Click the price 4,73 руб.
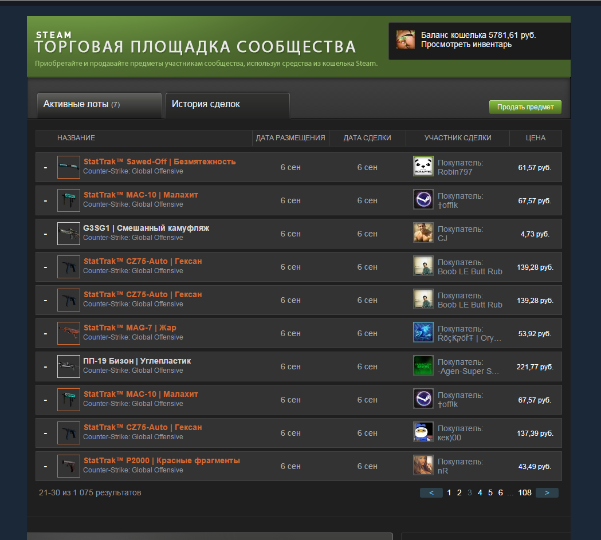Screen dimensions: 601x540 point(535,234)
